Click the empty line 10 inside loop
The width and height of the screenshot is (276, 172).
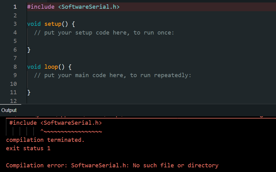[94, 84]
